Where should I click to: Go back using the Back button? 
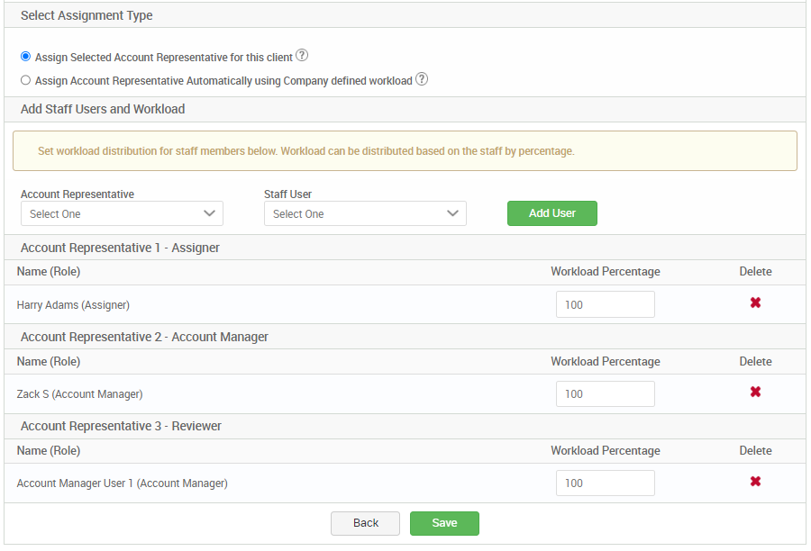click(365, 523)
